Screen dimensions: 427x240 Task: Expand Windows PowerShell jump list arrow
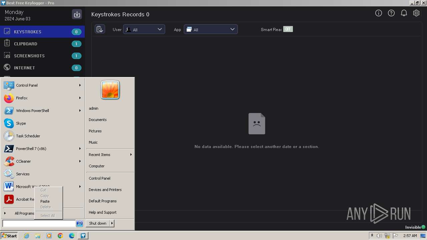(x=80, y=111)
